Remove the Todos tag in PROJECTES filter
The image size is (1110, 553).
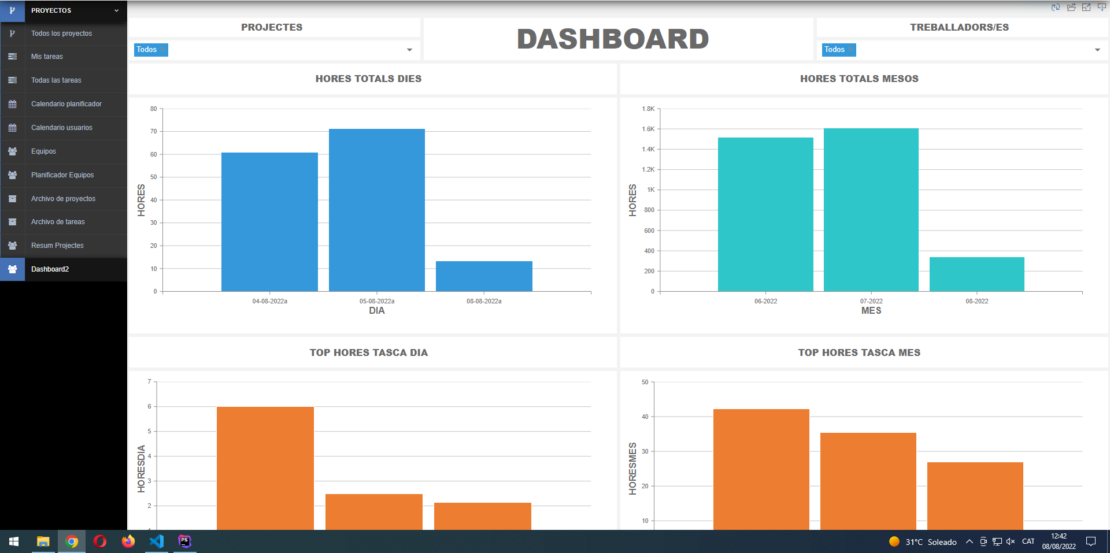coord(163,50)
